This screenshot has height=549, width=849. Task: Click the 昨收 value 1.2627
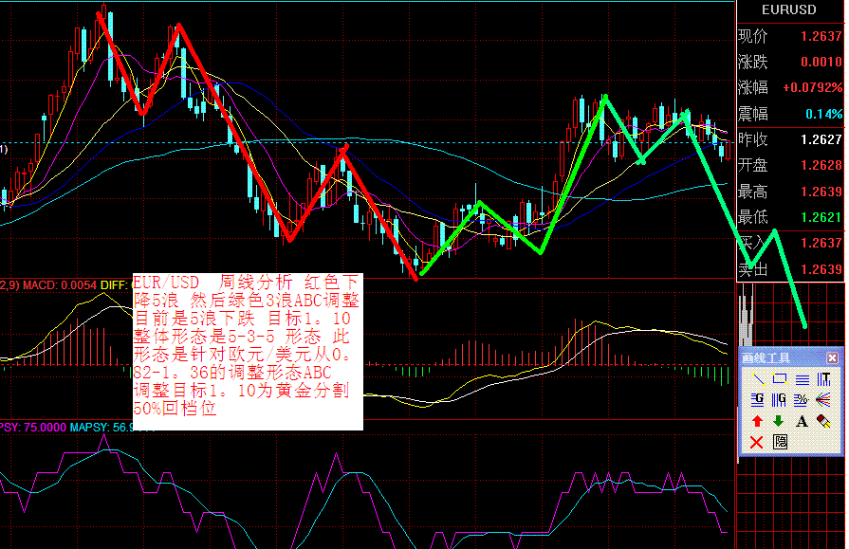[x=821, y=139]
